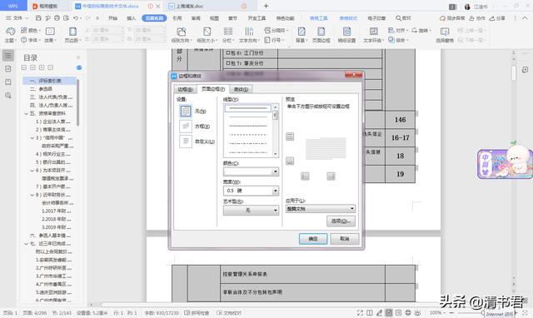Select the dotted line style in list
The image size is (533, 318).
pyautogui.click(x=248, y=135)
